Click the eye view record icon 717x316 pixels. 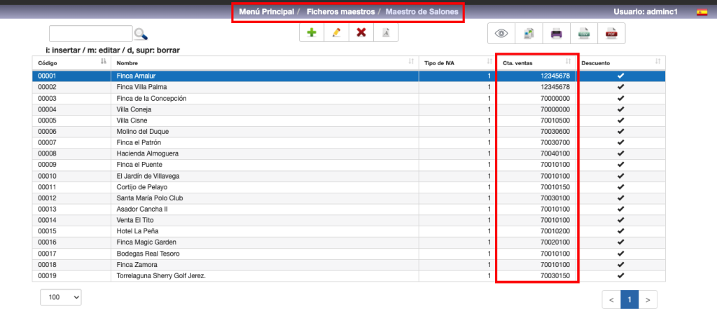501,33
